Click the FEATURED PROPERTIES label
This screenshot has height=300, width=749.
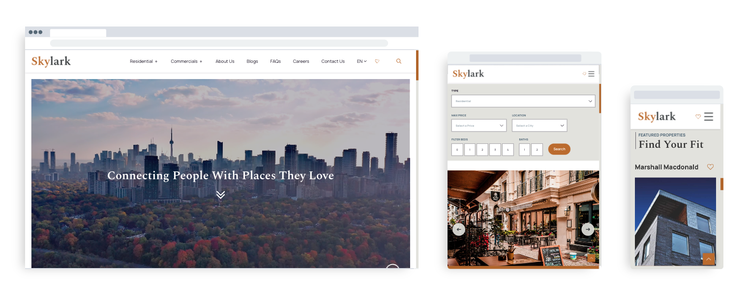(661, 135)
